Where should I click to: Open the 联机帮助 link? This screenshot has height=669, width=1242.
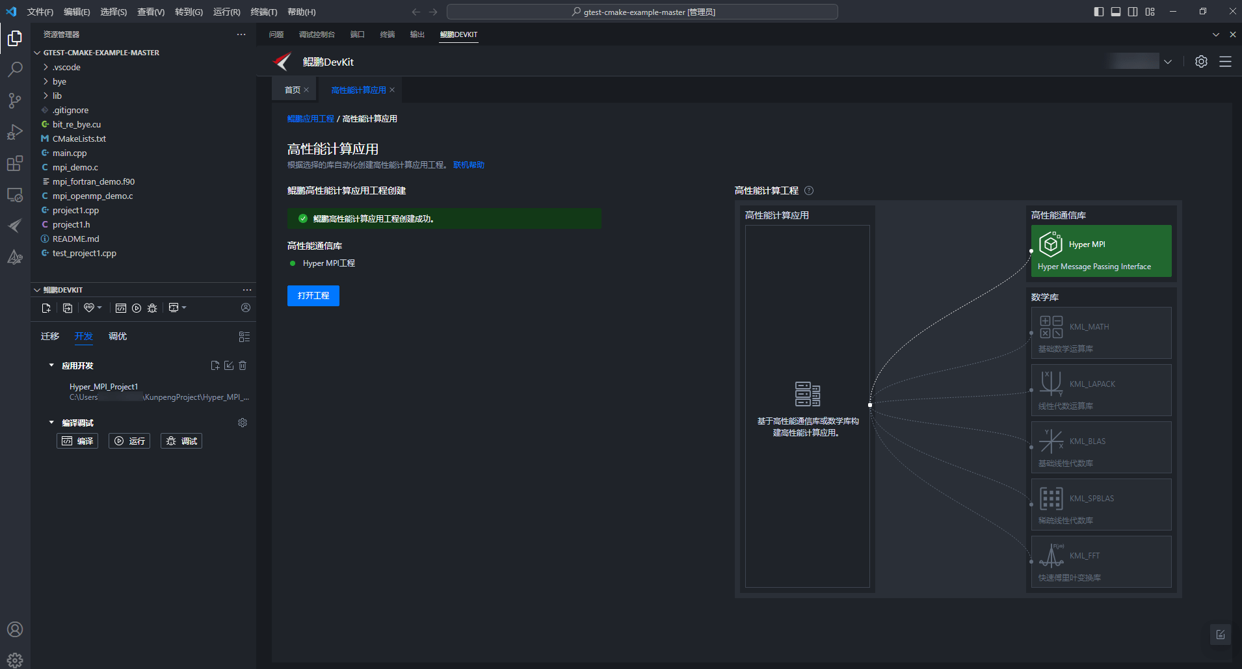pos(469,165)
